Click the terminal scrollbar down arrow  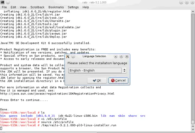(x=193, y=129)
